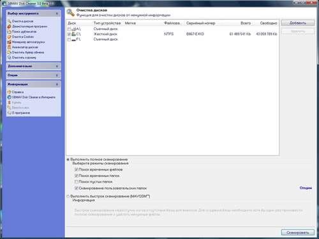Viewport: 319px width, 239px height.
Task: Click the large Очистка дисков header icon
Action: pyautogui.click(x=70, y=13)
